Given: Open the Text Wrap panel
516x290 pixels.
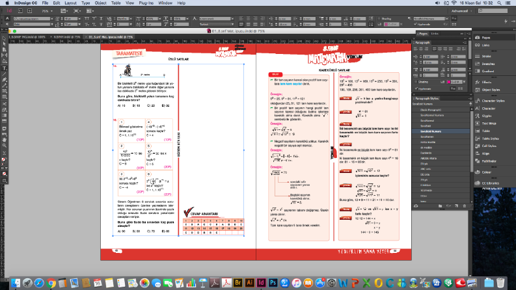Looking at the screenshot, I should pos(489,124).
